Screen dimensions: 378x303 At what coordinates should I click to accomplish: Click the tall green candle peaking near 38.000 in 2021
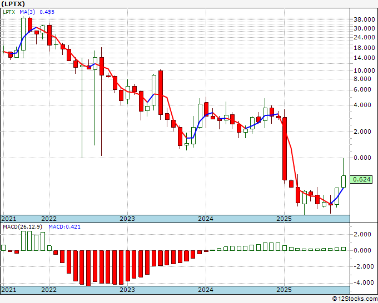[23, 34]
